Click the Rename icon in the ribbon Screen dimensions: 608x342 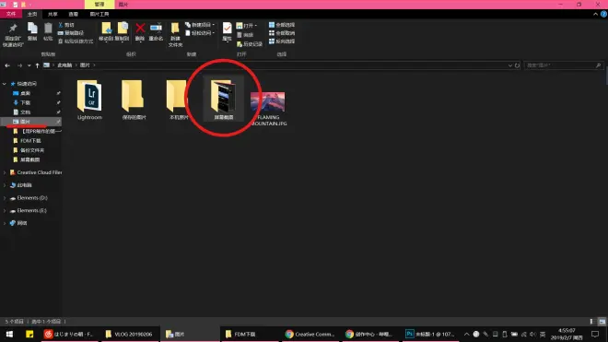click(156, 29)
